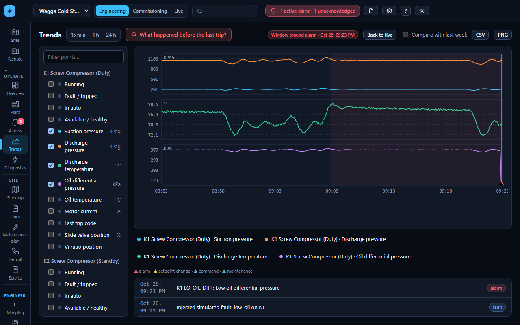Open the Sites sidebar icon
Viewport: 520px width, 325px height.
15,35
